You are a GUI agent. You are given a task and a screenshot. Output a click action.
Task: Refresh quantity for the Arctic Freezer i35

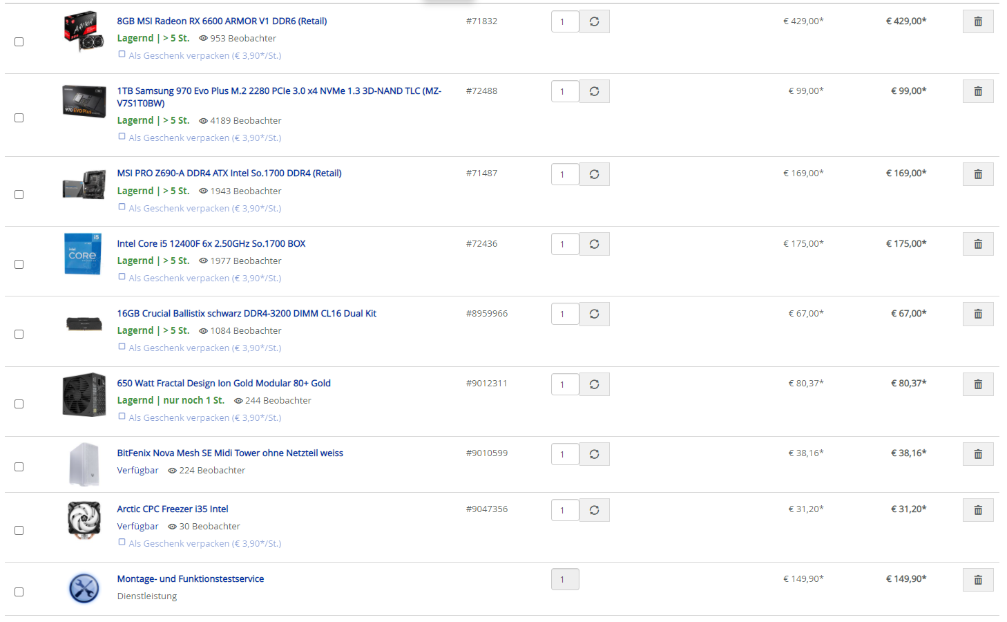pos(594,510)
